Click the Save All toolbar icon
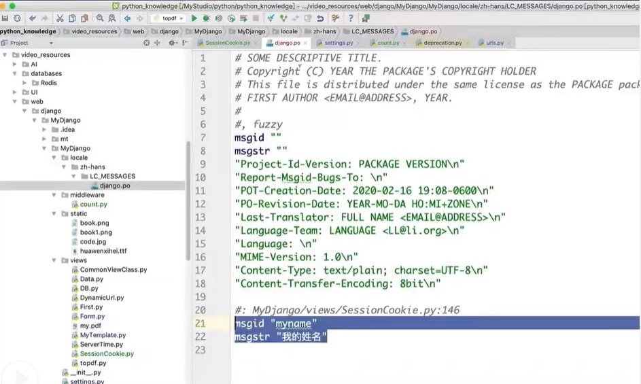 (5, 18)
